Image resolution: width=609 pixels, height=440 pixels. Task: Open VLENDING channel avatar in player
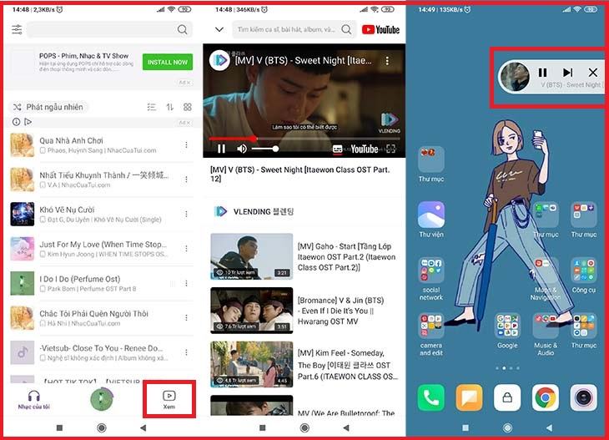pyautogui.click(x=219, y=60)
